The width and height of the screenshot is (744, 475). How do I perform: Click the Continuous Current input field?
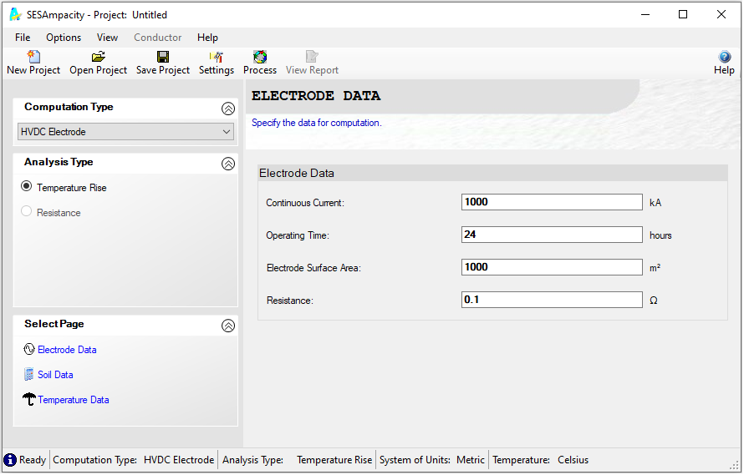click(x=552, y=202)
